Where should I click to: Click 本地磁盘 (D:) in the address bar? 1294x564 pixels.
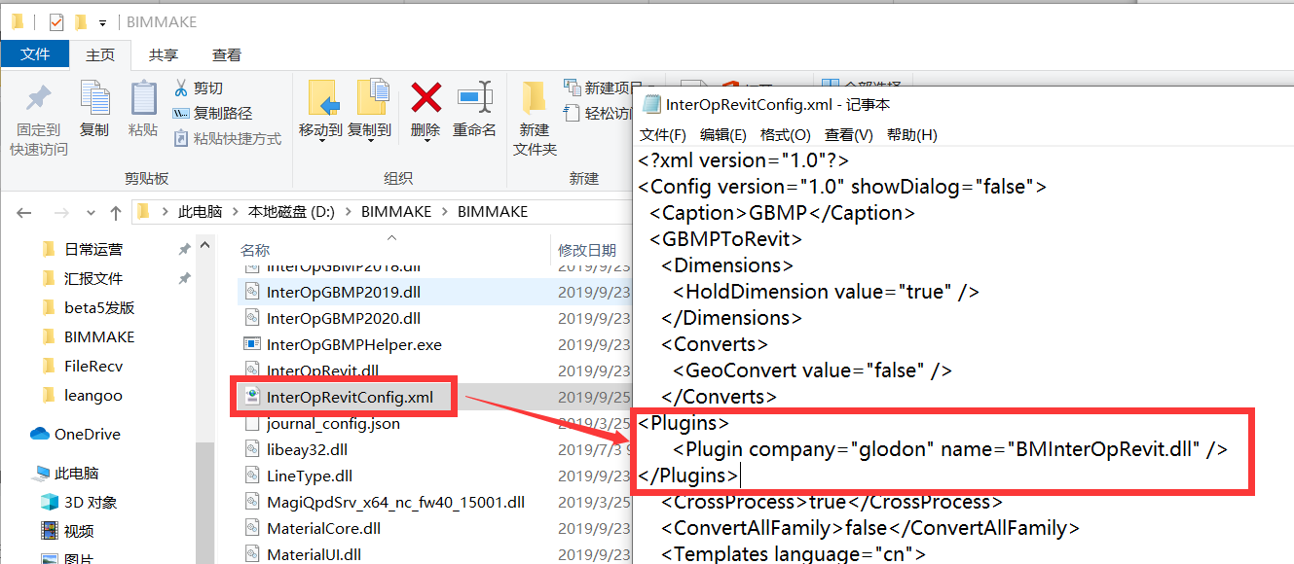(290, 212)
